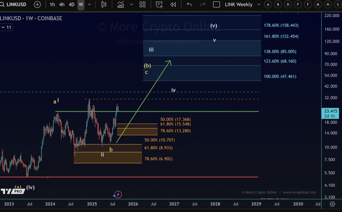Select the circled S quick button
Screen dimensions: 342x212
point(338,5)
